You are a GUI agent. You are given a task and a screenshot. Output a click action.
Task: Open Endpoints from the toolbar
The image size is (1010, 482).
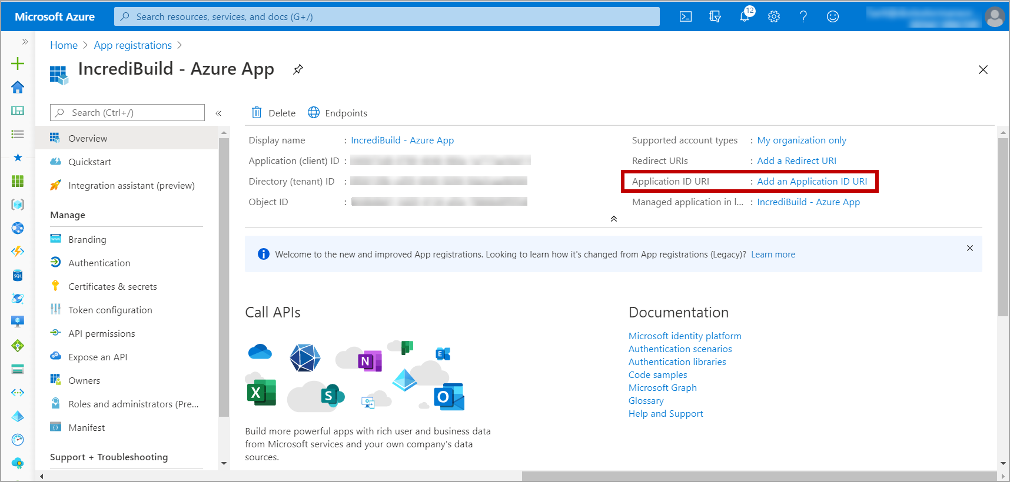click(x=338, y=113)
